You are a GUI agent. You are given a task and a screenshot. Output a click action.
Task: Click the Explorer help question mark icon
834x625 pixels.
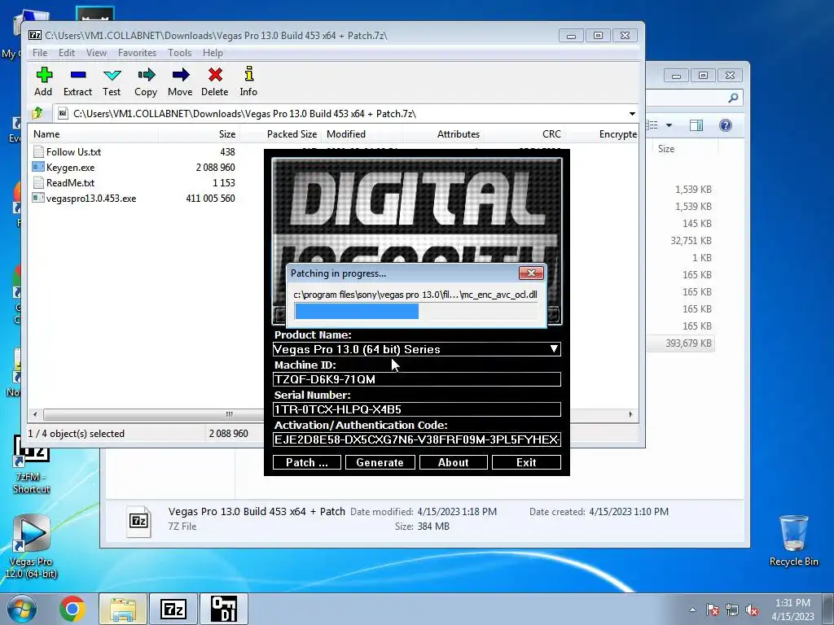tap(726, 125)
